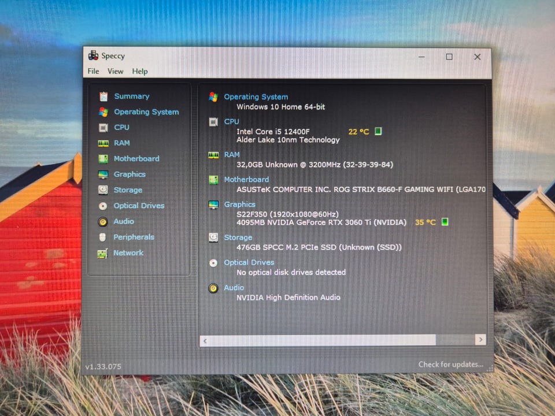555x416 pixels.
Task: Click Intel Core i5 12400F text
Action: click(x=273, y=132)
